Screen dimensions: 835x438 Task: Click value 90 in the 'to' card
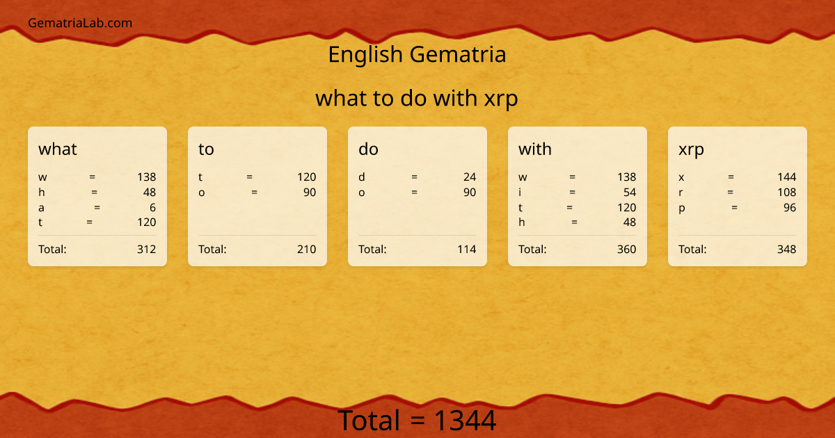pos(310,193)
